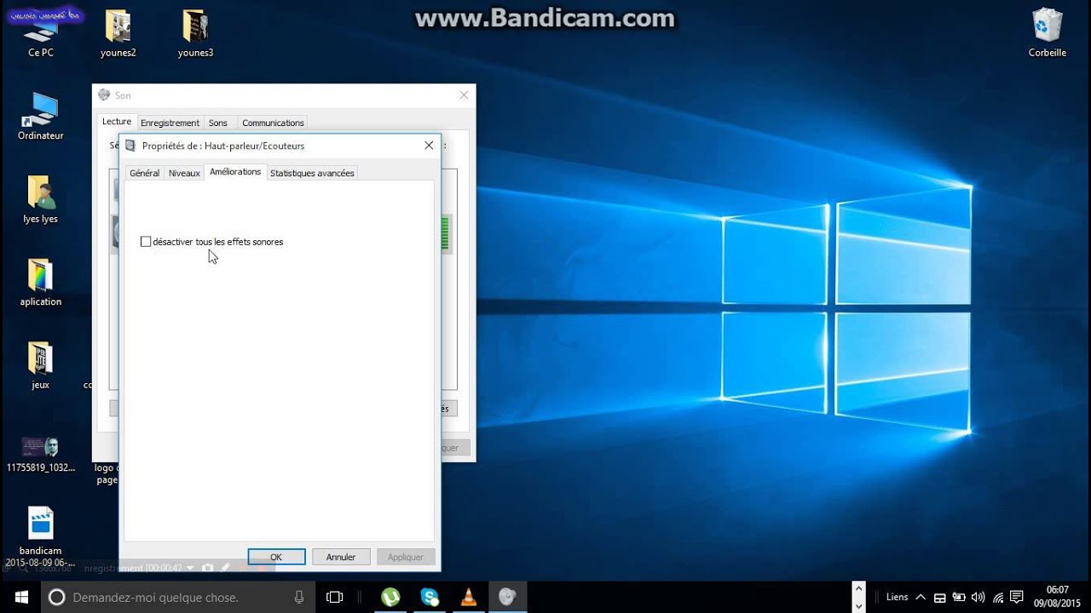The width and height of the screenshot is (1091, 613).
Task: Open Task View on the taskbar
Action: tap(335, 597)
